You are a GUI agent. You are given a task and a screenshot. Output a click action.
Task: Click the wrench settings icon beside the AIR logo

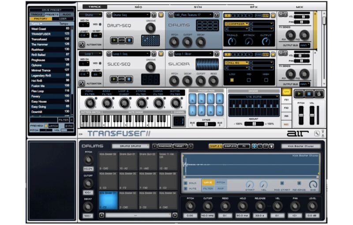(316, 133)
